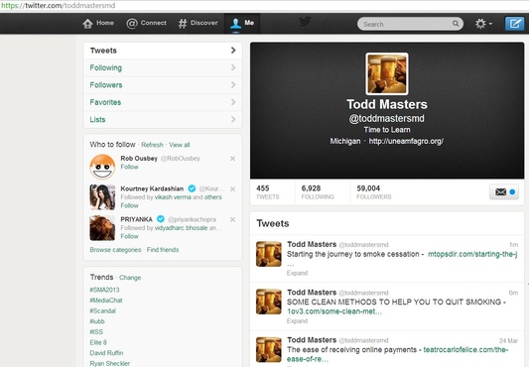This screenshot has width=529, height=367.
Task: View the 59,004 Followers count
Action: click(x=374, y=192)
